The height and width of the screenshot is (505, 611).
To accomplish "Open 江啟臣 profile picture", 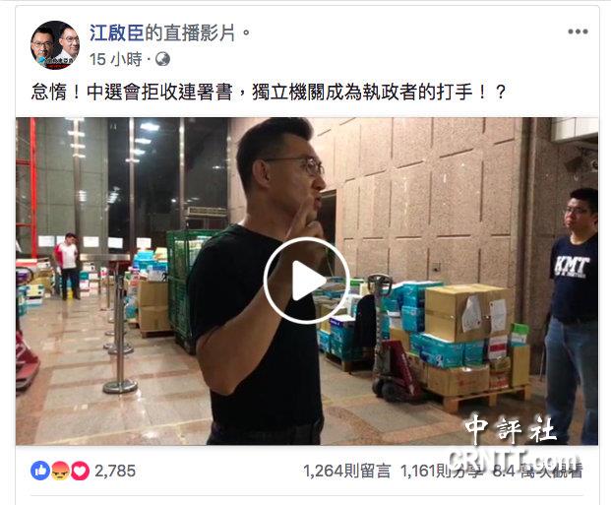I will click(x=55, y=45).
